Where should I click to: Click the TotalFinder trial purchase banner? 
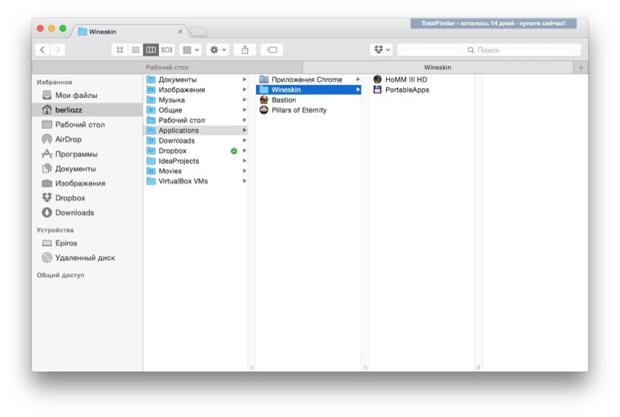point(493,24)
